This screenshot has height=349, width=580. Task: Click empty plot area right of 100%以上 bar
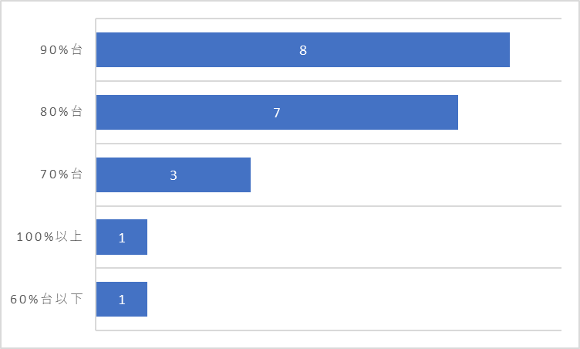(x=354, y=237)
